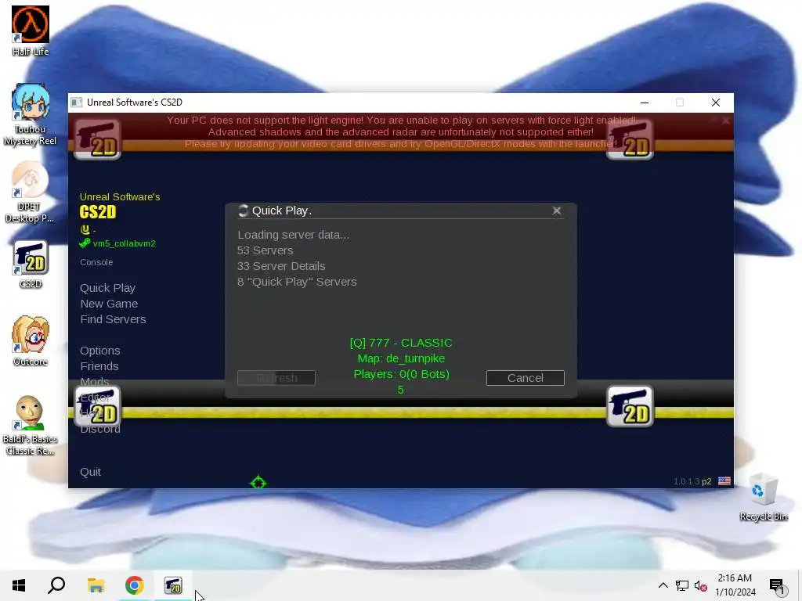Image resolution: width=802 pixels, height=601 pixels.
Task: Open the Touhou Mystery Reel desktop icon
Action: click(31, 114)
